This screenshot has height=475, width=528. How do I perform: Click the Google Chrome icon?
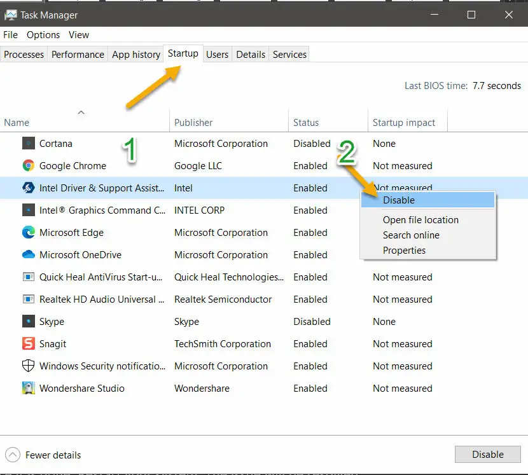pos(29,165)
